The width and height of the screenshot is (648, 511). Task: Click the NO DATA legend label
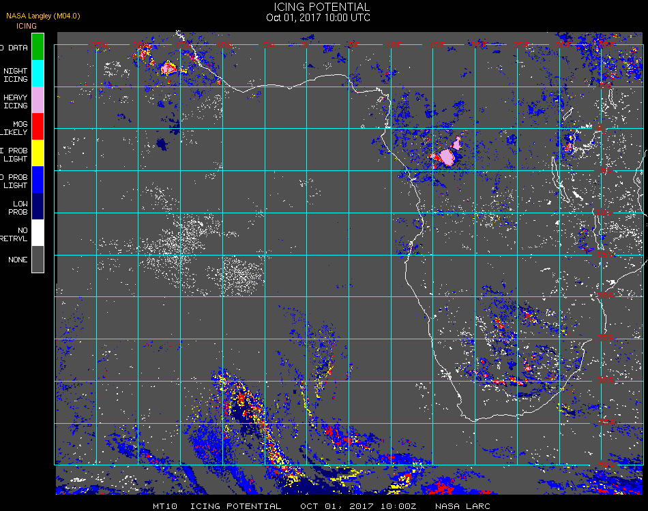[13, 48]
